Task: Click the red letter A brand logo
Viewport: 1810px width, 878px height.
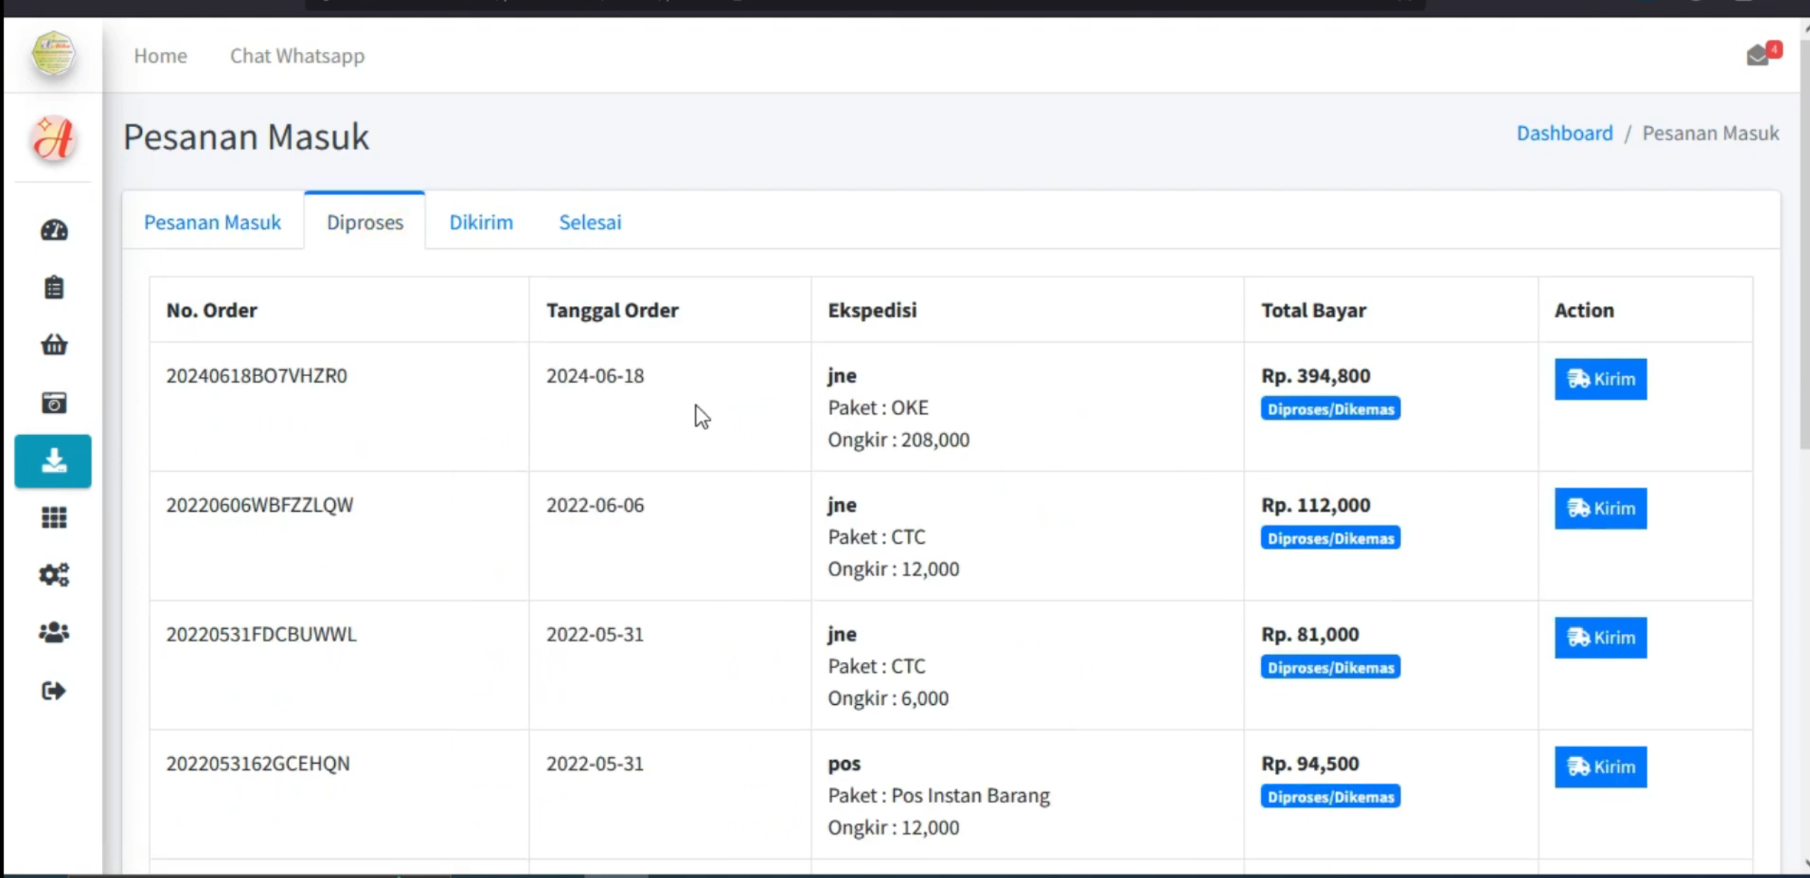Action: pos(53,138)
